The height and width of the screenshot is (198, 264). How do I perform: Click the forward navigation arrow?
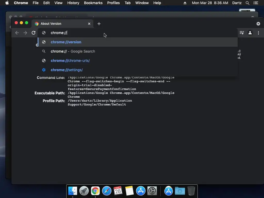25,33
